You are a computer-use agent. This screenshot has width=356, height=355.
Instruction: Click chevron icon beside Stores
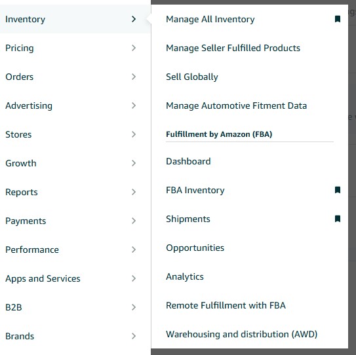134,134
